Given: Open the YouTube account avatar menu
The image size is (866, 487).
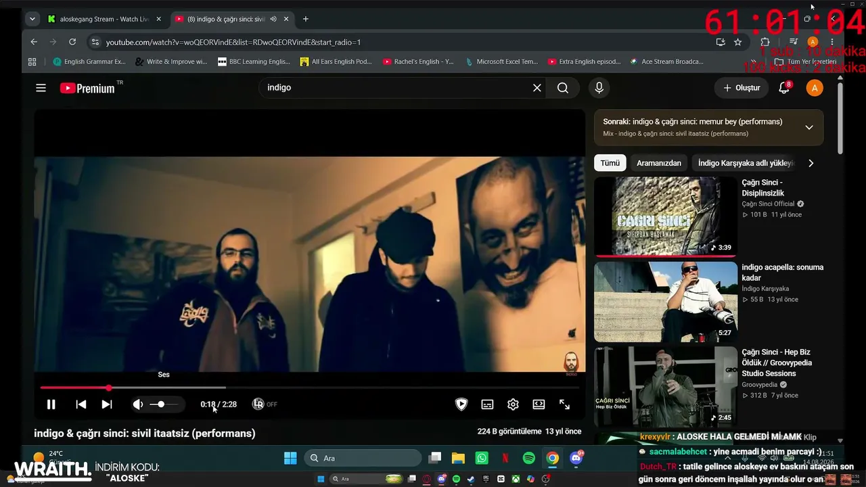Looking at the screenshot, I should 815,88.
